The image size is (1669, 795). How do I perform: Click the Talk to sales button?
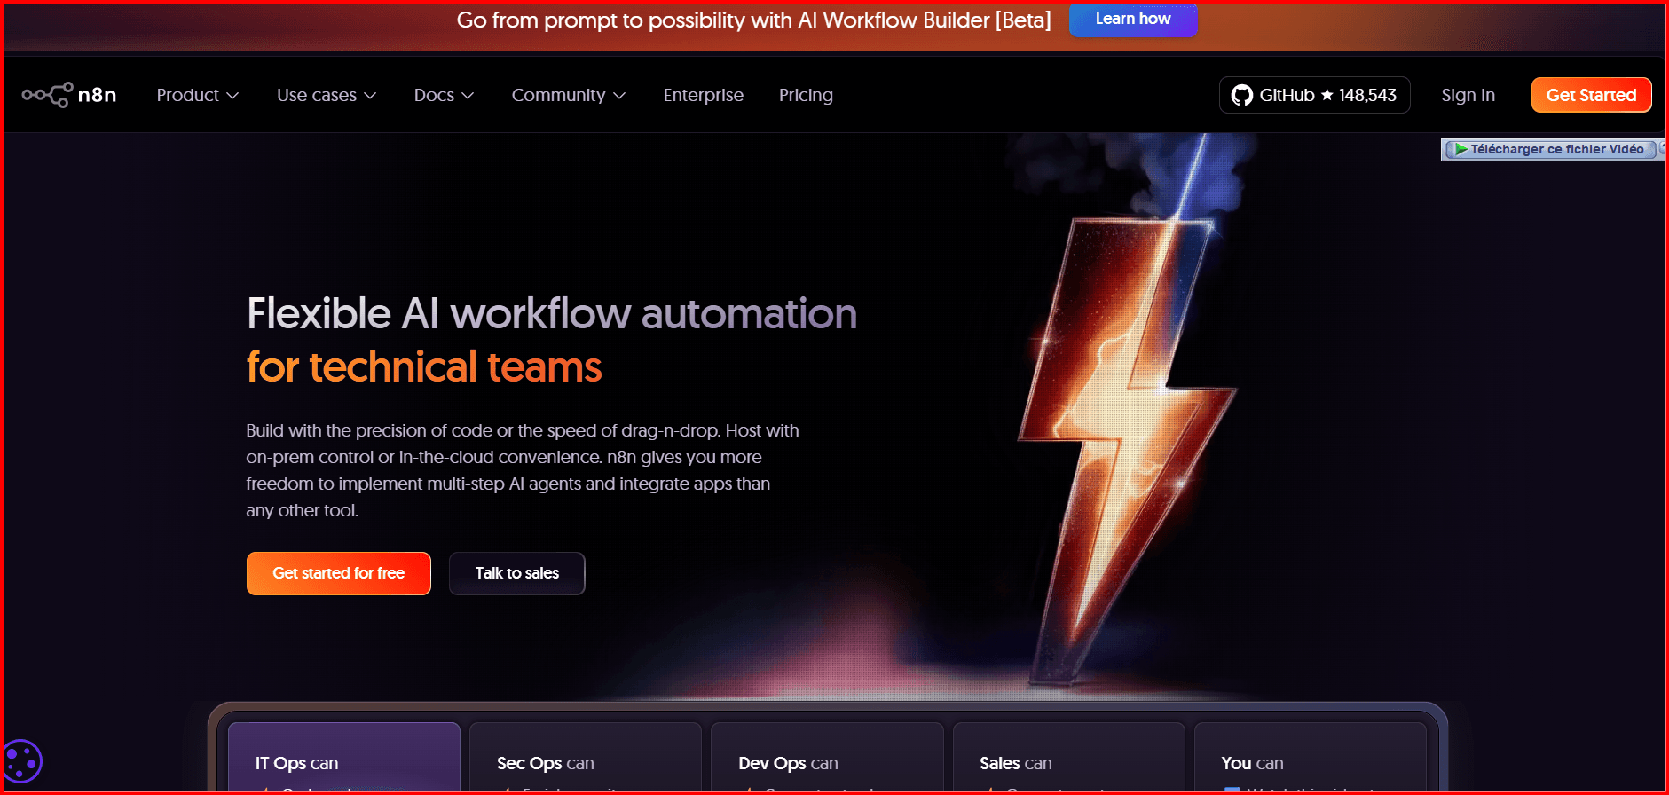point(516,573)
